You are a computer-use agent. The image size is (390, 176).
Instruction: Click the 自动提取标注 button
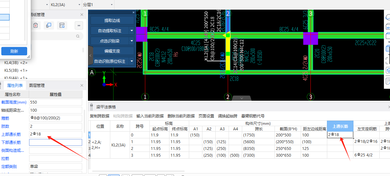[110, 31]
